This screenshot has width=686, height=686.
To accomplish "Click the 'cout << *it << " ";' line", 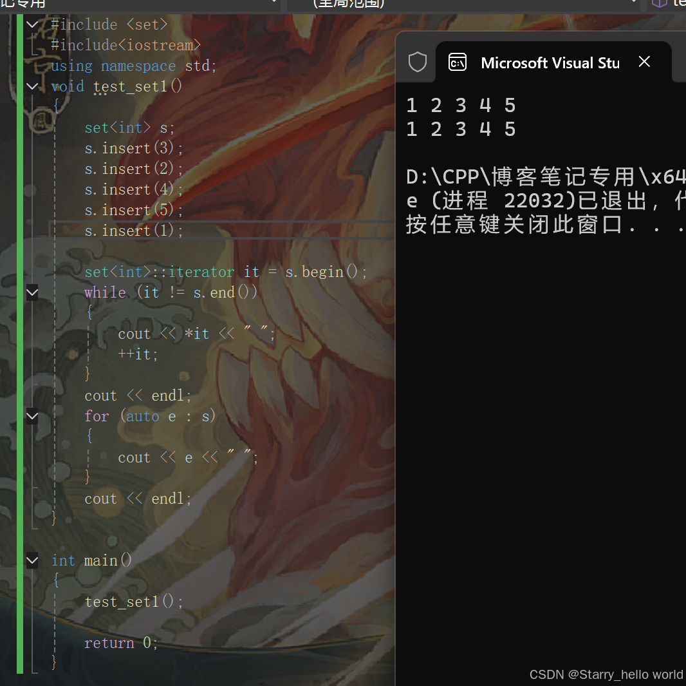I will point(196,334).
